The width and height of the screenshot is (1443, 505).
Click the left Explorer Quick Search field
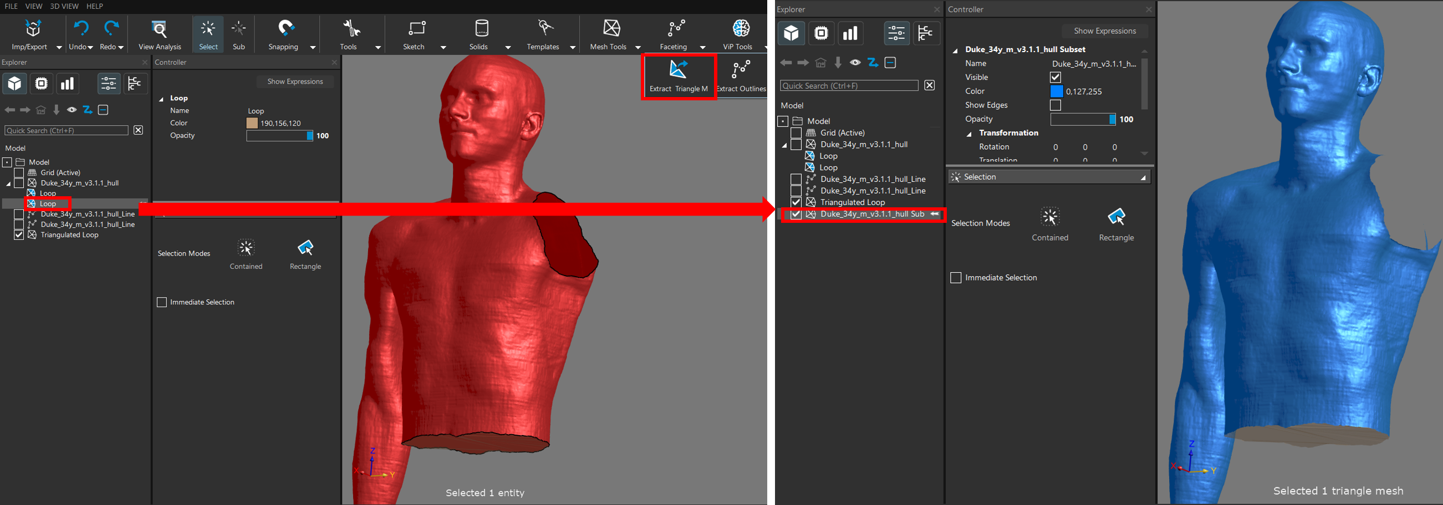(x=66, y=130)
